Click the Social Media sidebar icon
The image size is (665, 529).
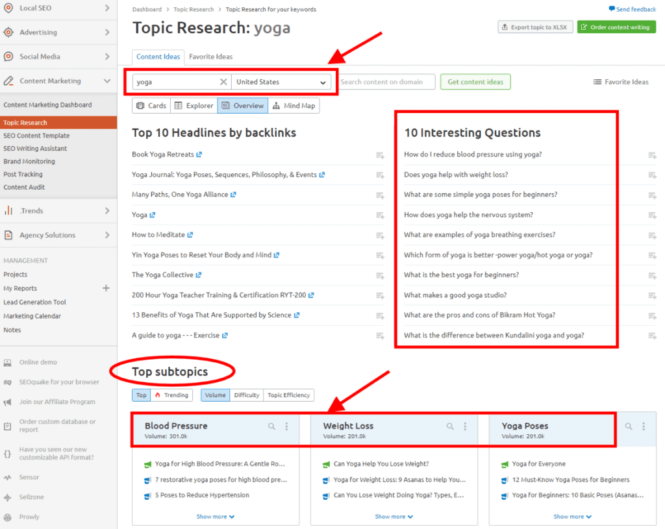click(8, 56)
